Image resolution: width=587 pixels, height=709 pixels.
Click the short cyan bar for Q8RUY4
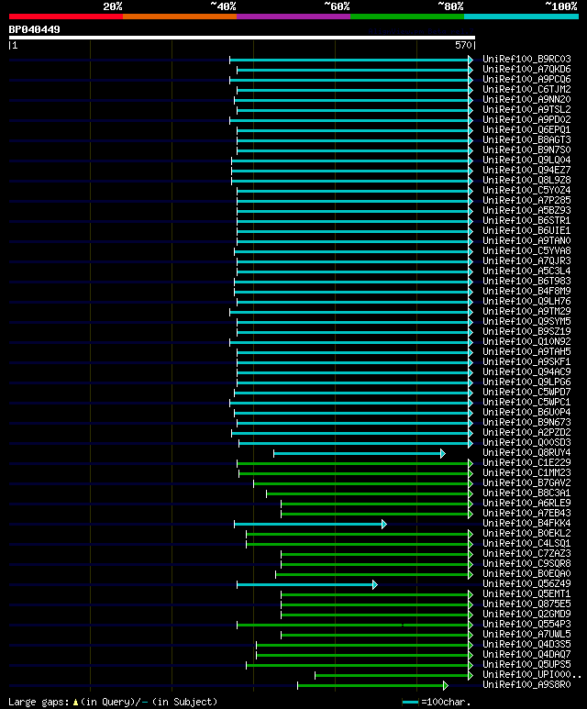point(358,453)
